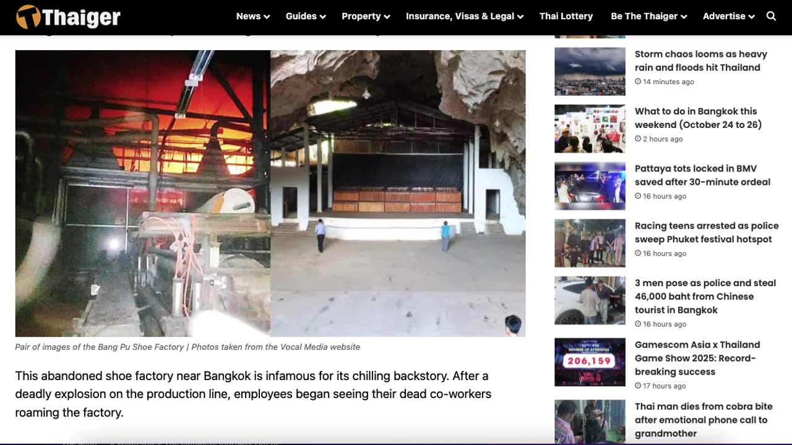792x445 pixels.
Task: Open Storm chaos looms article link
Action: click(701, 61)
